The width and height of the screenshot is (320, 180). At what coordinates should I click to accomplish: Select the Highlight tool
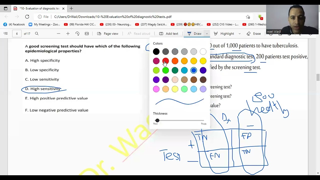[224, 33]
